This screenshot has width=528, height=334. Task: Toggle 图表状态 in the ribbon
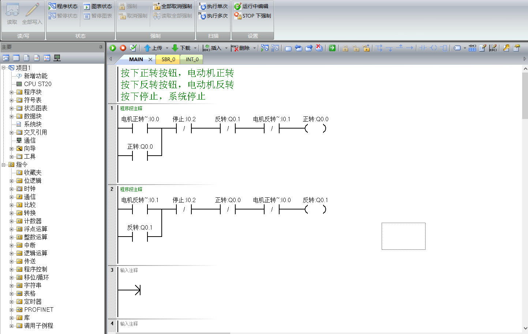click(x=98, y=6)
